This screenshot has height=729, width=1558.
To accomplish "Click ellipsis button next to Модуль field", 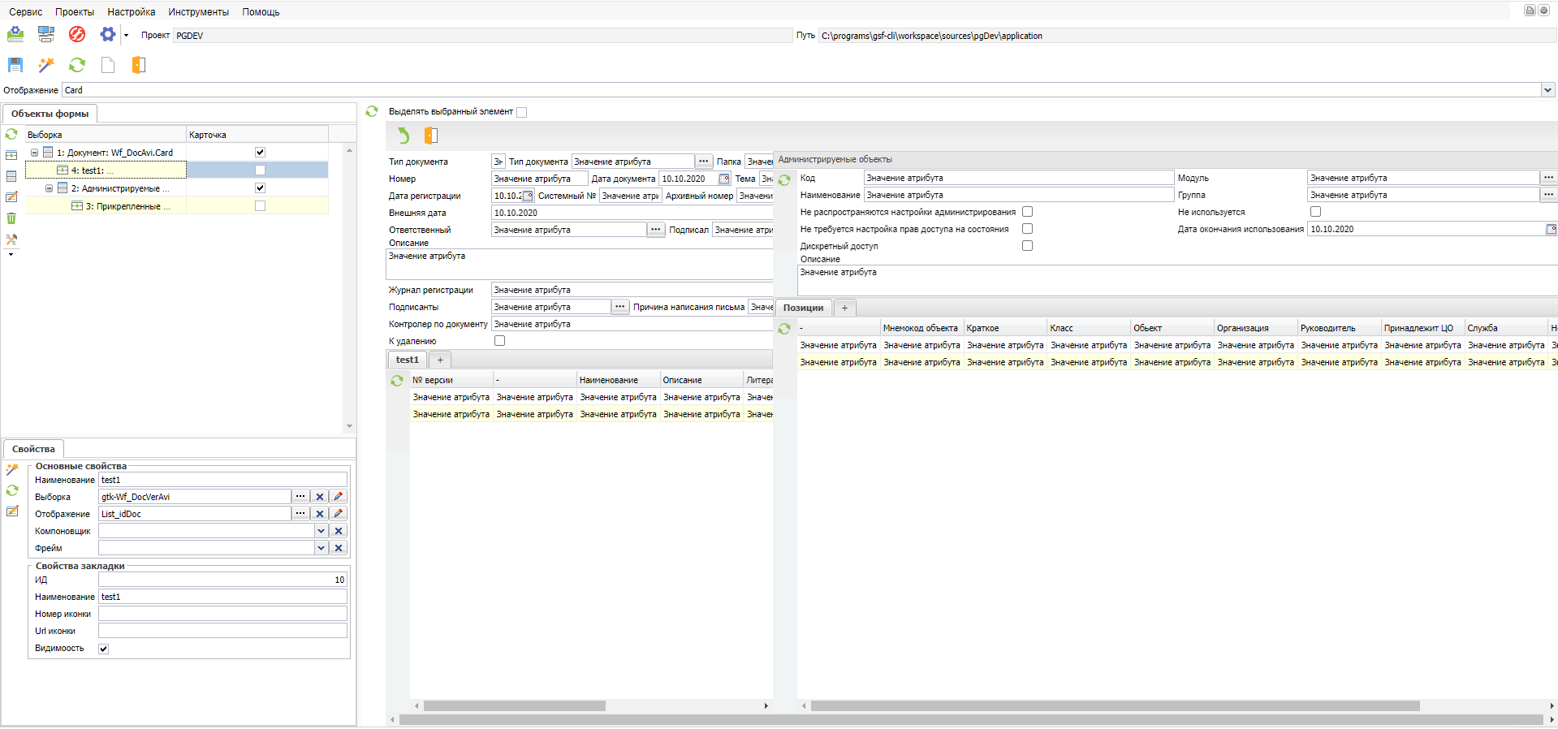I will 1549,178.
